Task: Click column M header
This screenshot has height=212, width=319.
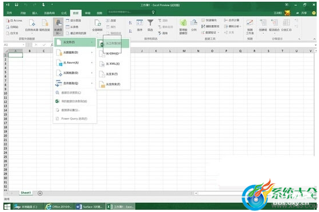Action: click(184, 51)
